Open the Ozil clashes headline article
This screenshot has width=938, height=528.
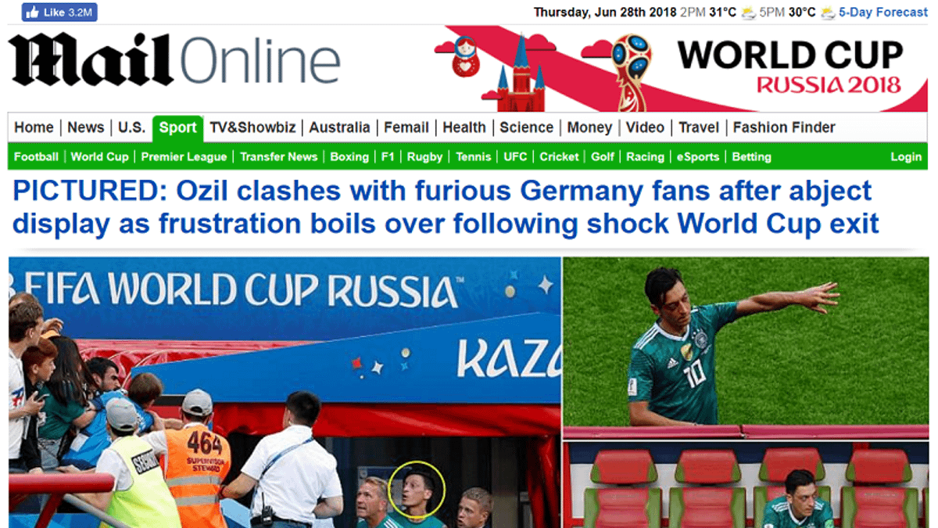pos(446,207)
